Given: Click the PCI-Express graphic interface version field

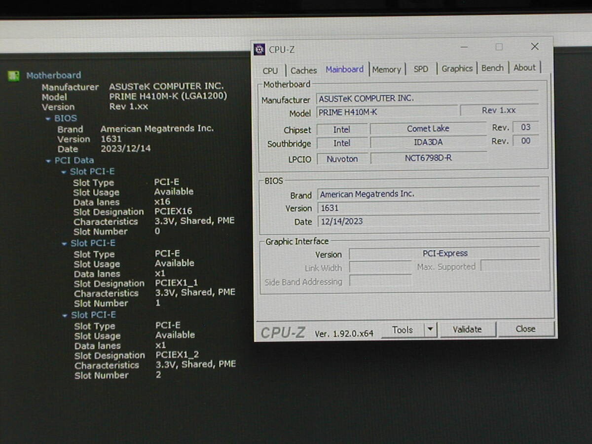Looking at the screenshot, I should [x=445, y=254].
